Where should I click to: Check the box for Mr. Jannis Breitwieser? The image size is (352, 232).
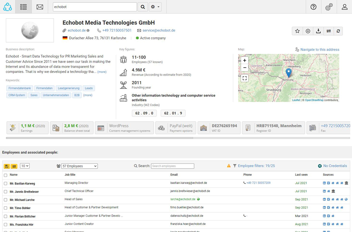(5, 192)
